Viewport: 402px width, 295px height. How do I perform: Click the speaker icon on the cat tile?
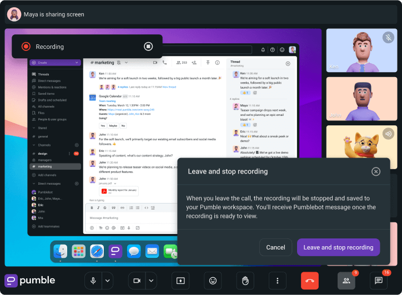(389, 134)
